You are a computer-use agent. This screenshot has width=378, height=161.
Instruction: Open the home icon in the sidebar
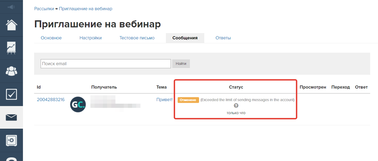(x=11, y=25)
